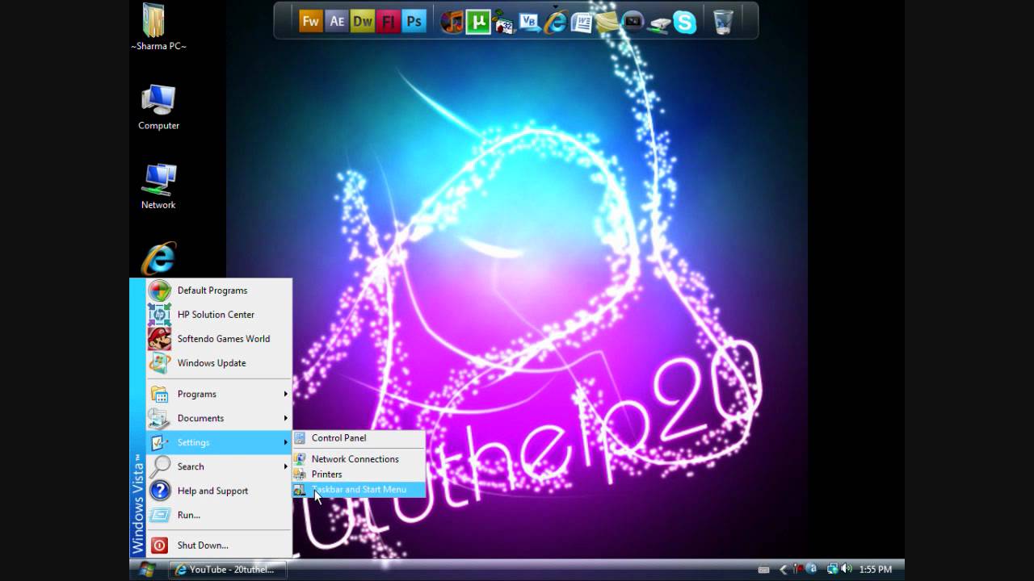Open Default Programs in Start menu
This screenshot has width=1034, height=581.
219,290
